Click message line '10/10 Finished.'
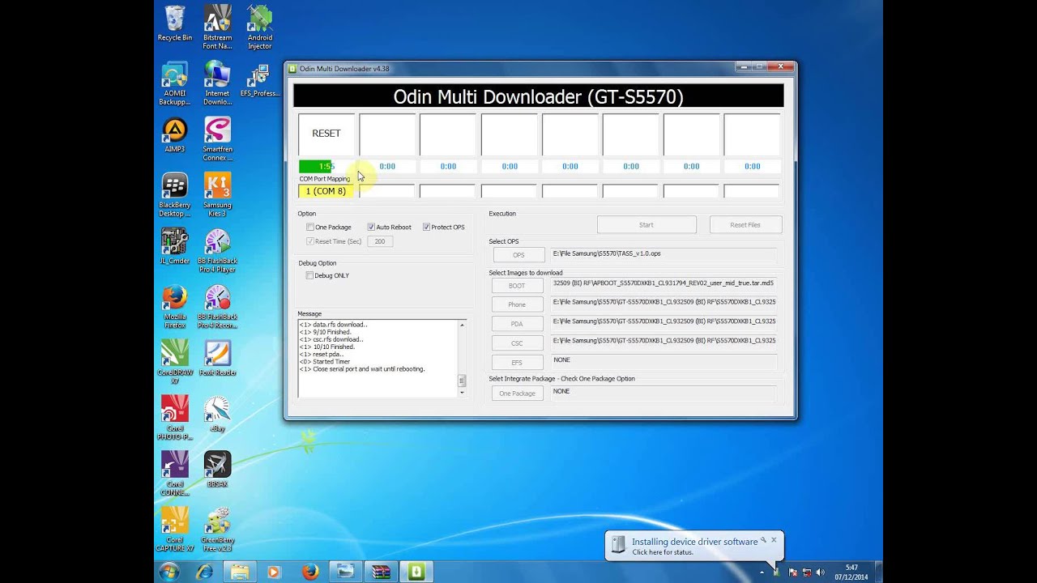The image size is (1037, 583). 326,347
